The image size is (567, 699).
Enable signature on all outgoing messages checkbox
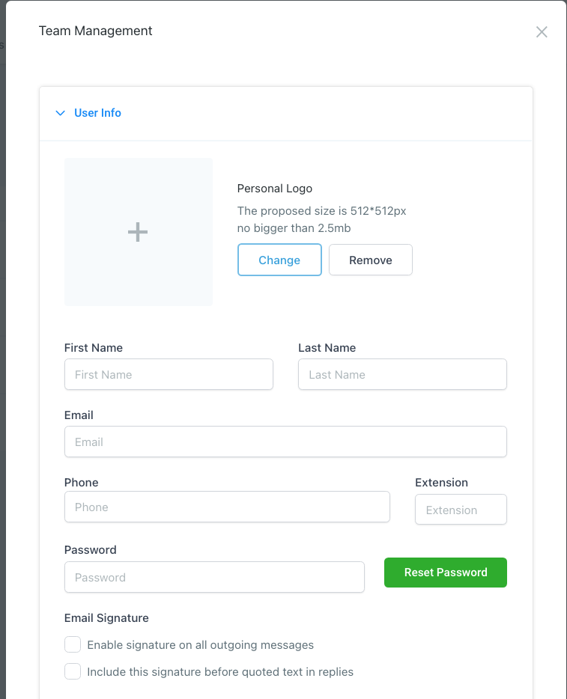(x=73, y=644)
